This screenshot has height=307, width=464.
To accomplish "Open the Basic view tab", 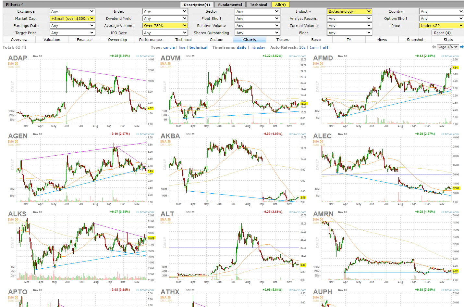I will tap(316, 40).
